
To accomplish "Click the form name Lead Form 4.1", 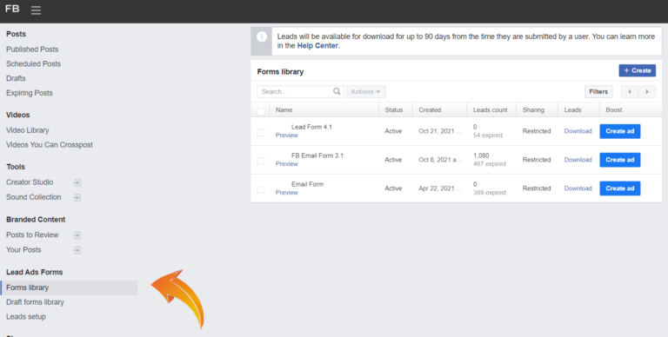I will click(311, 127).
